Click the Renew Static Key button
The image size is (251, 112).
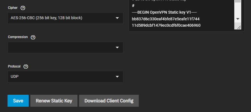pyautogui.click(x=54, y=101)
